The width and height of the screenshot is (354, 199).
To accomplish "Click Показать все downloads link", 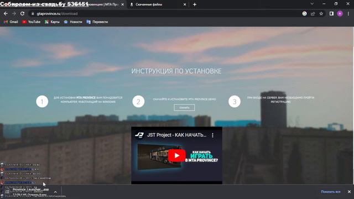I will [331, 192].
